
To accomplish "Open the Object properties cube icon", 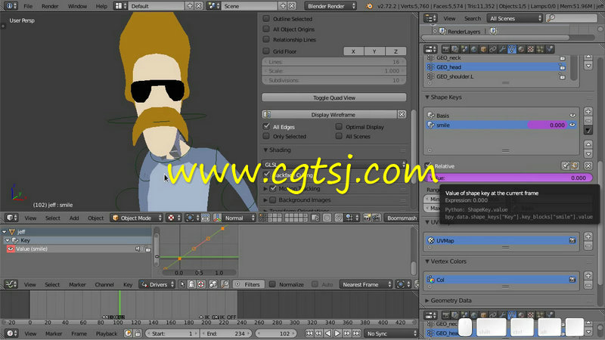I will click(x=483, y=49).
